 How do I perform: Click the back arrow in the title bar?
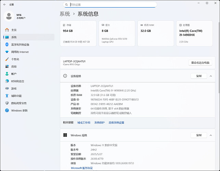coord(4,4)
